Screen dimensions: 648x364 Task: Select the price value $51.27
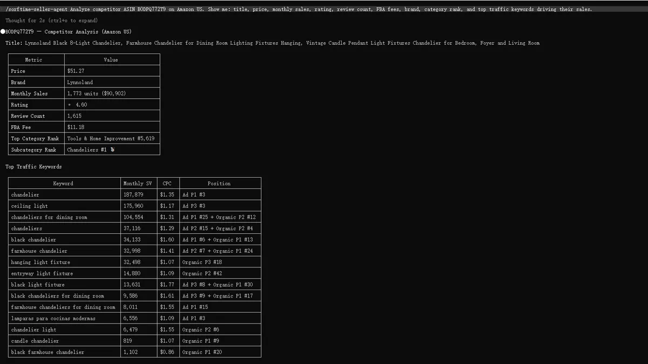click(76, 71)
